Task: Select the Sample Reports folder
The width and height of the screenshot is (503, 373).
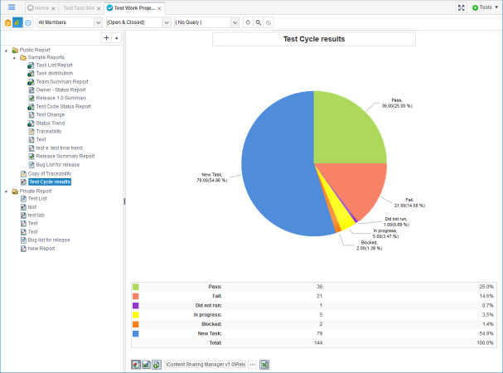Action: pyautogui.click(x=46, y=57)
